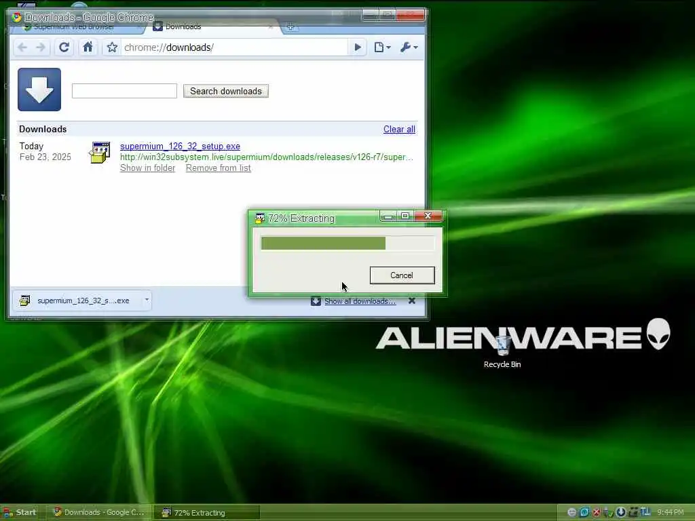
Task: Minimize the 72% Extracting dialog
Action: [x=388, y=216]
